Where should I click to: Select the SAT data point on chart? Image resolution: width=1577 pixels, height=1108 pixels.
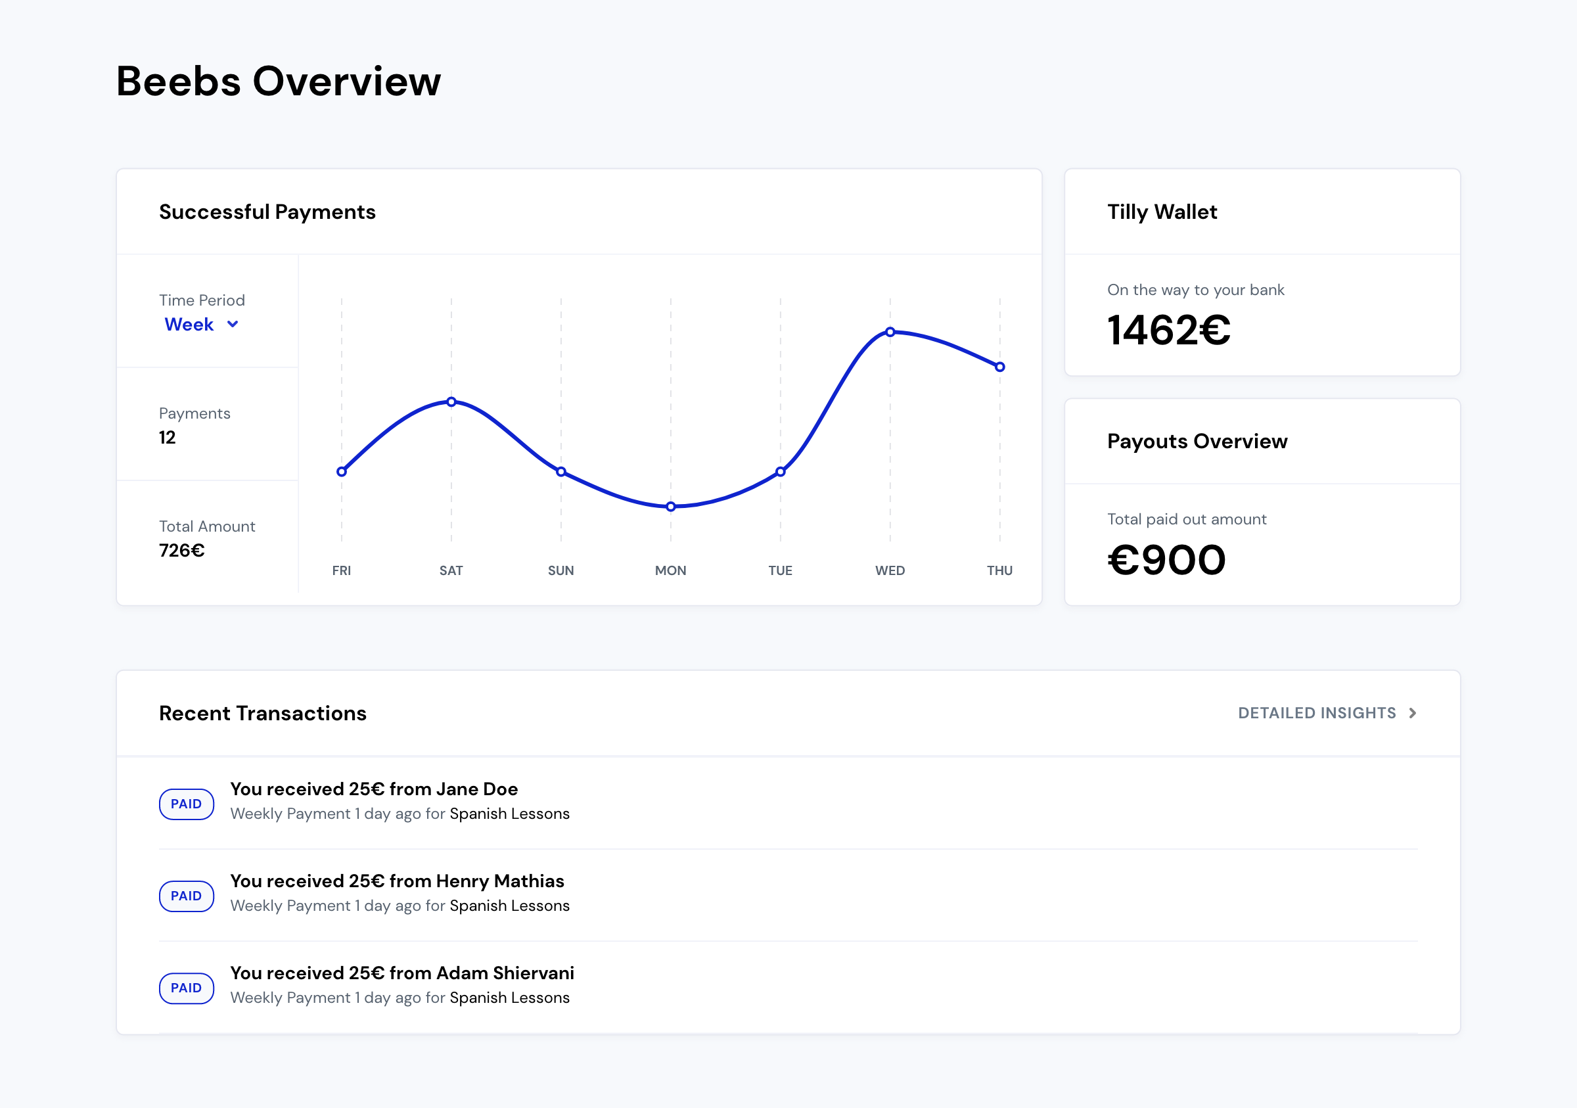[451, 401]
